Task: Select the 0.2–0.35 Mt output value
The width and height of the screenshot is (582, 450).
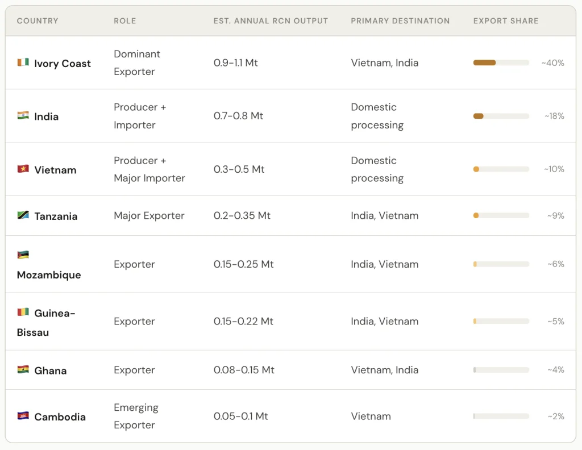Action: pos(242,215)
